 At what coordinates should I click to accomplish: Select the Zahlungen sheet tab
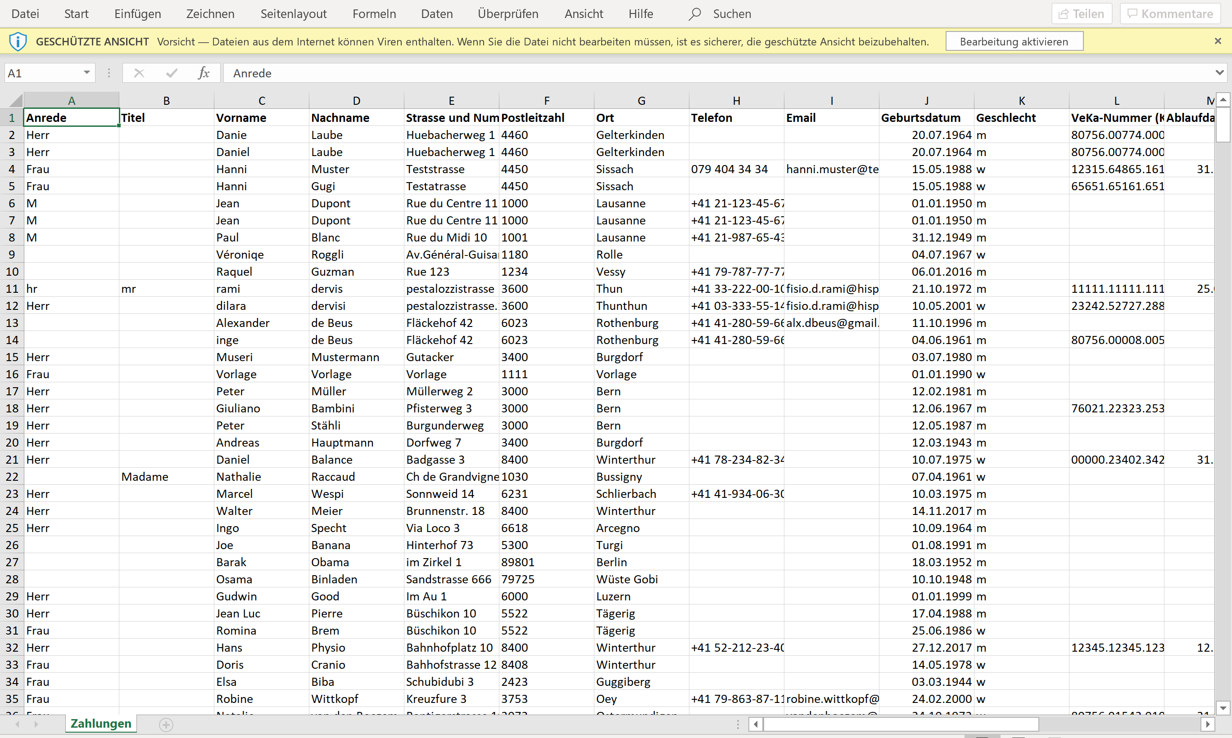101,724
